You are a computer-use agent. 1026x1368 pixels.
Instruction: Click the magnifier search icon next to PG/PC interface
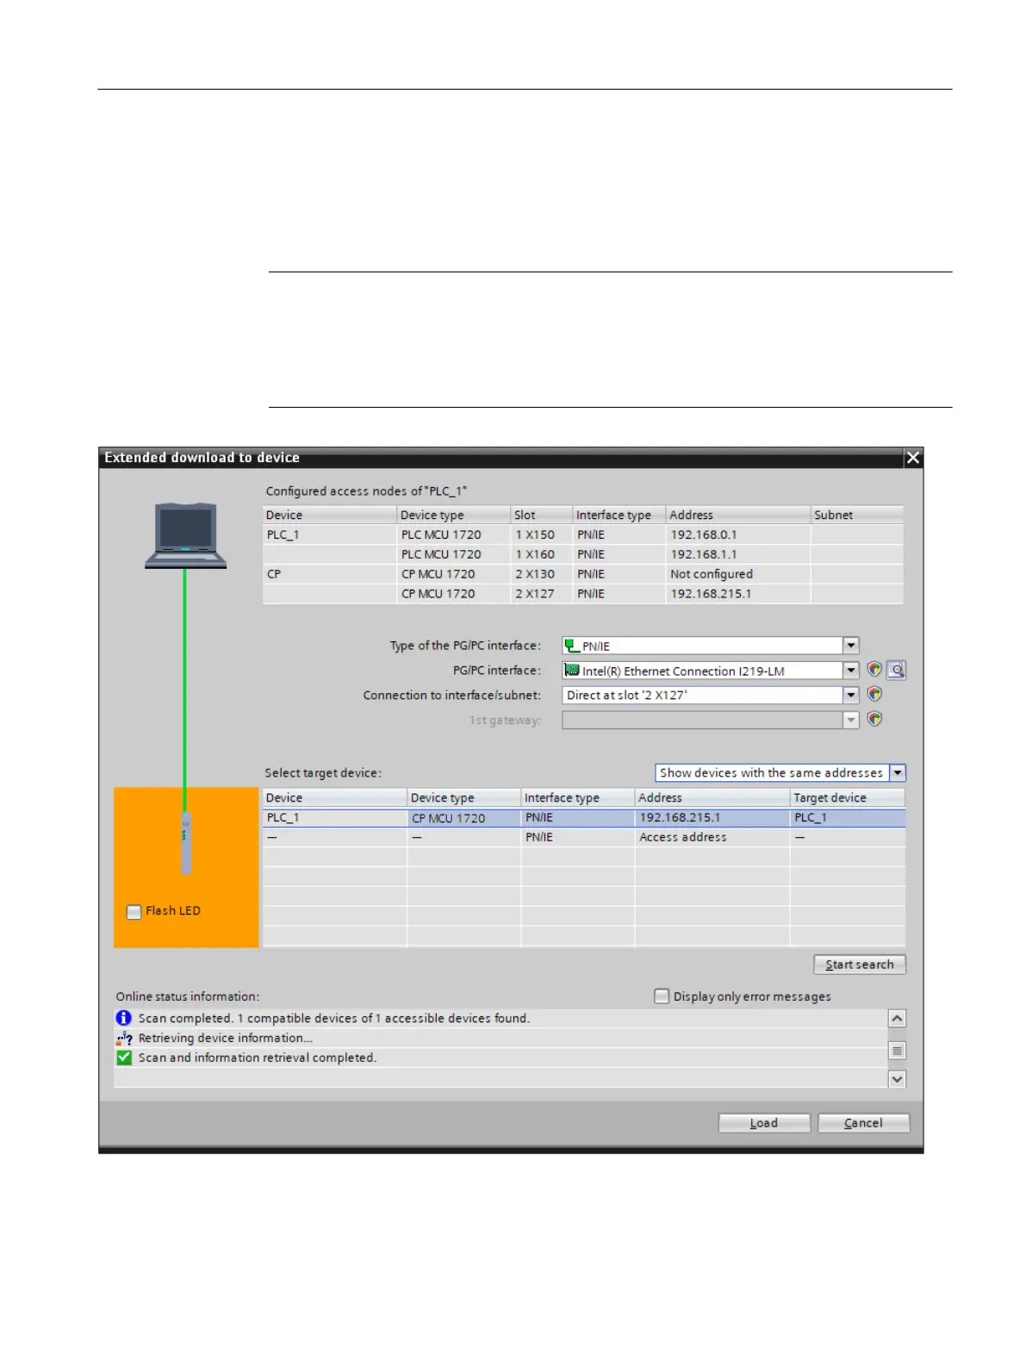tap(896, 670)
